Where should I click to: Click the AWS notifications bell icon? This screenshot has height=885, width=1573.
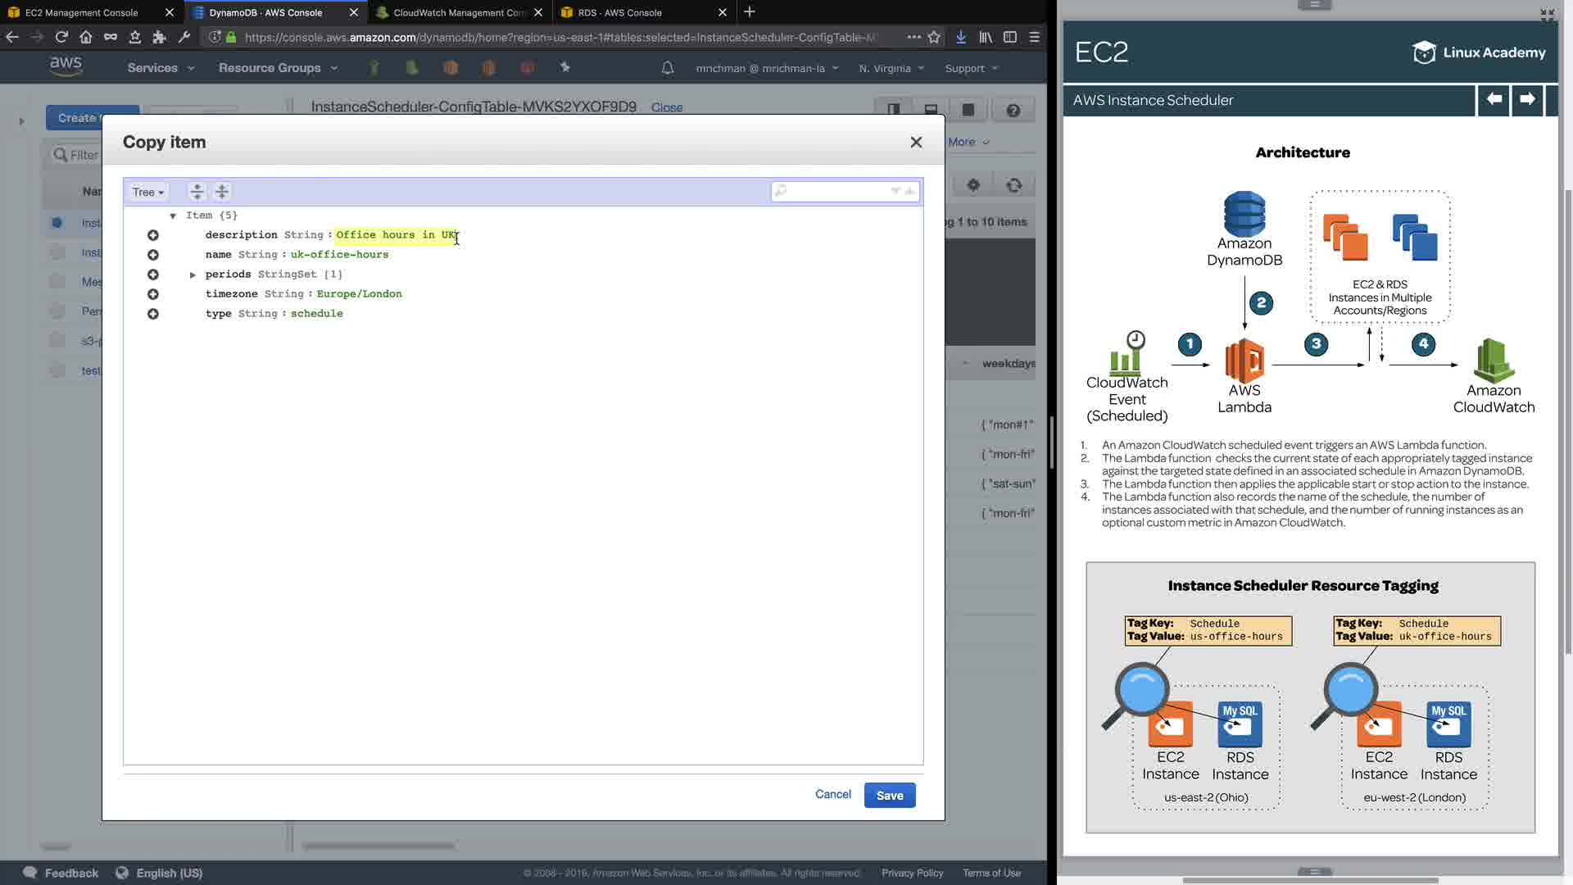point(668,68)
